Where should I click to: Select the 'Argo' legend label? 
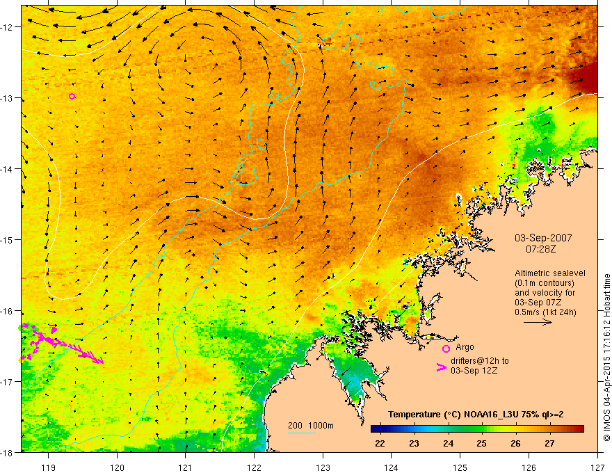(x=465, y=347)
